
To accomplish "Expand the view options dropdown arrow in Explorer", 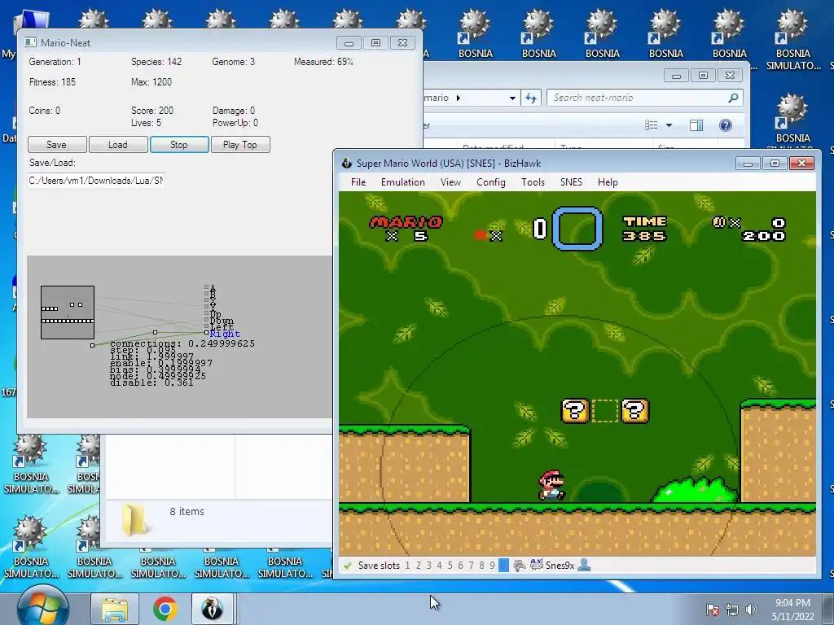I will click(669, 125).
